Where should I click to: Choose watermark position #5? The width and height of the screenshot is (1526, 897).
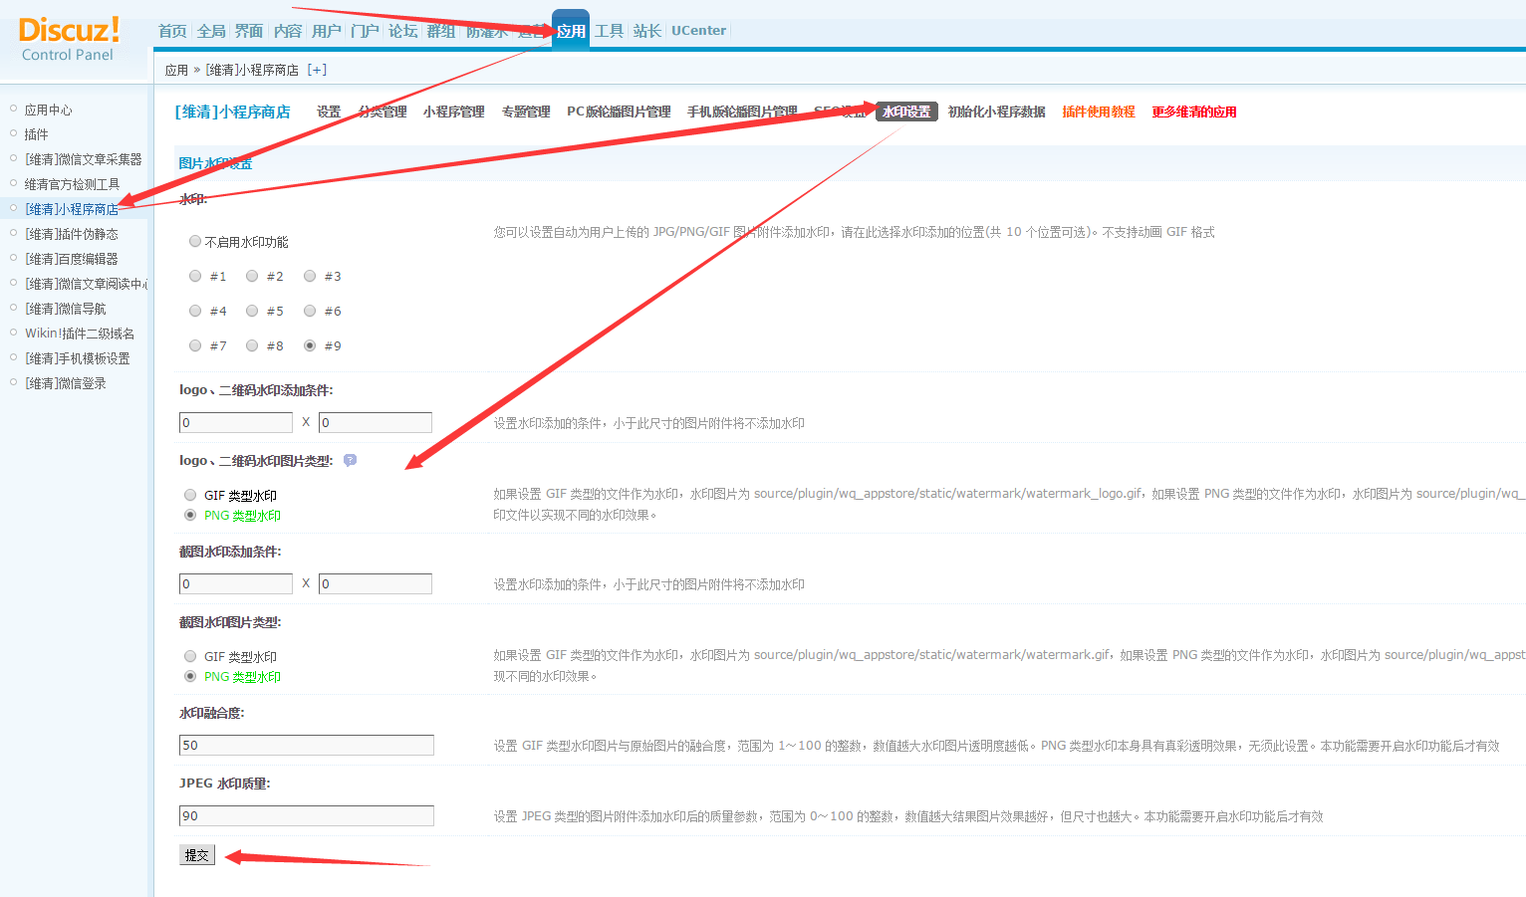coord(252,311)
